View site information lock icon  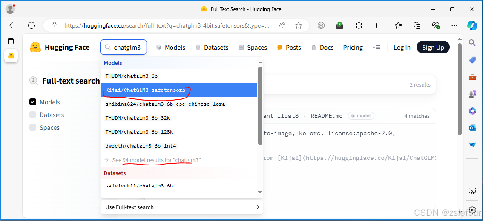(x=55, y=25)
